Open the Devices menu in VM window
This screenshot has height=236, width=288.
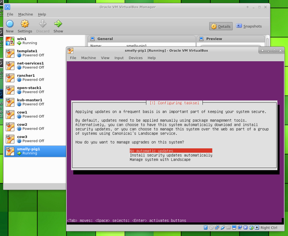click(x=135, y=58)
